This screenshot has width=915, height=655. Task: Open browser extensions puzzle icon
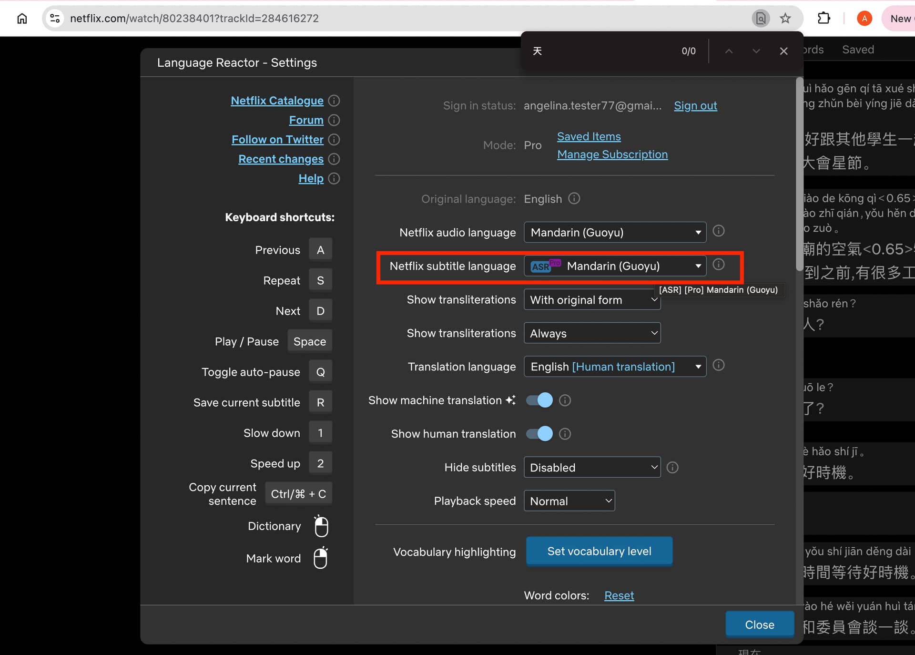823,19
